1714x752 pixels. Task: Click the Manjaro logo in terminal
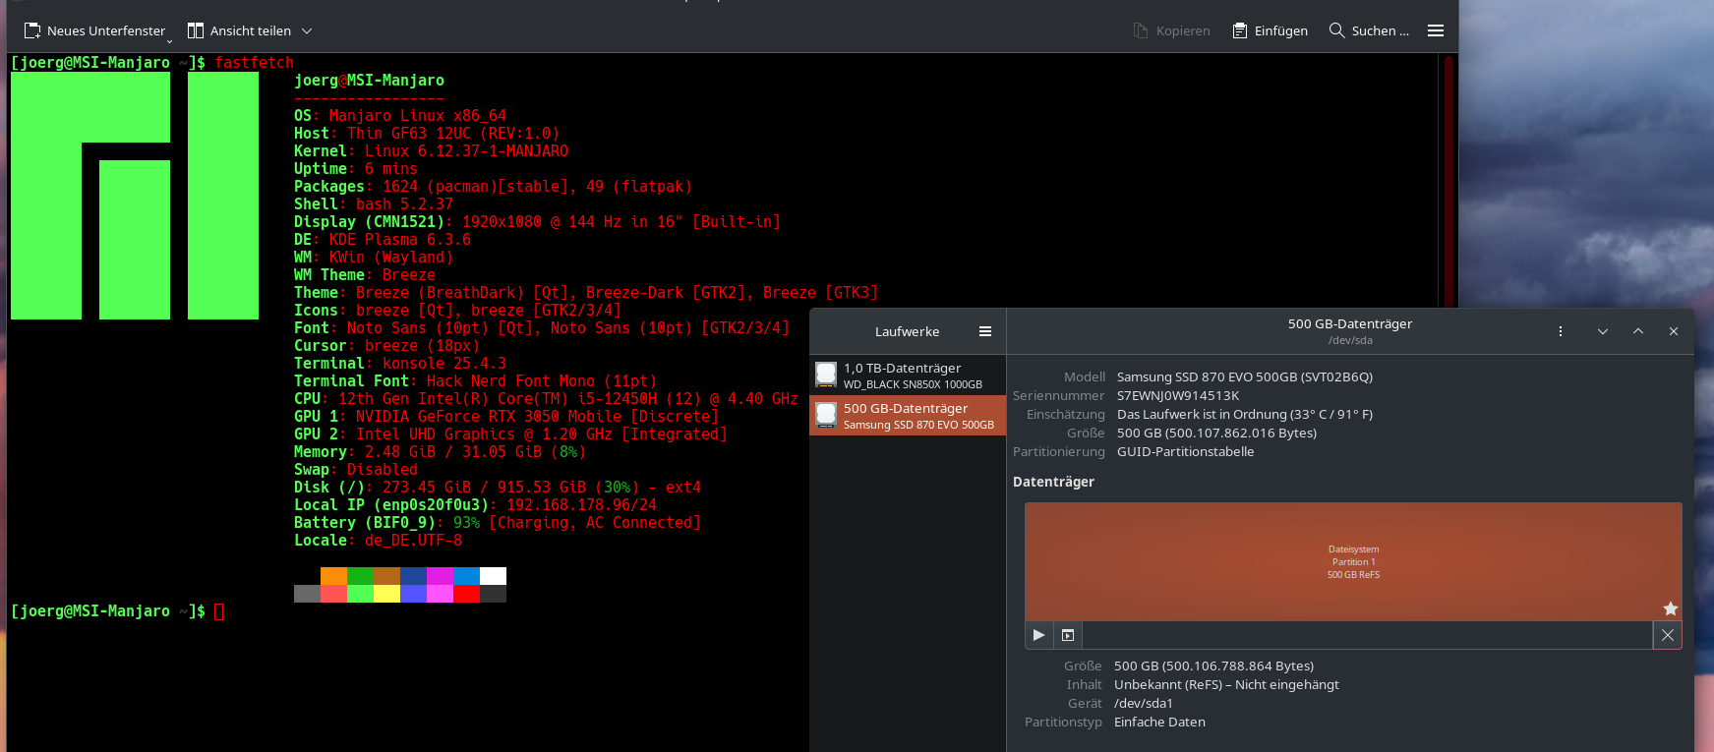[x=135, y=196]
